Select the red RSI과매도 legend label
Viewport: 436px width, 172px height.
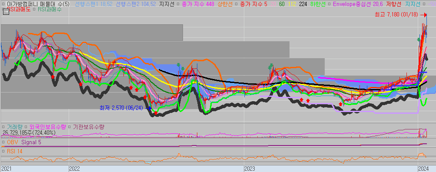[19, 9]
